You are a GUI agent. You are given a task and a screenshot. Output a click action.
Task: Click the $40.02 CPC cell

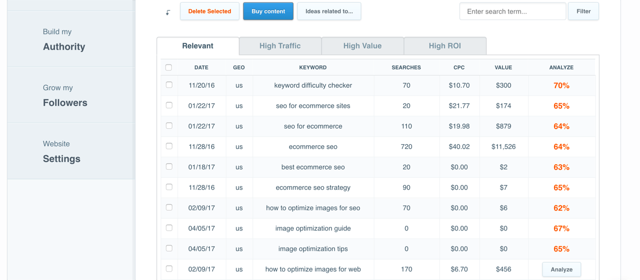pyautogui.click(x=459, y=147)
